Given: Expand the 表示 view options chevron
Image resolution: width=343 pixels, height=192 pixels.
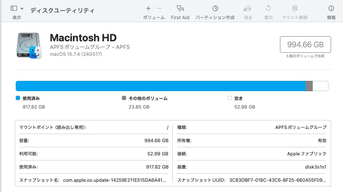Looking at the screenshot, I should (x=22, y=8).
